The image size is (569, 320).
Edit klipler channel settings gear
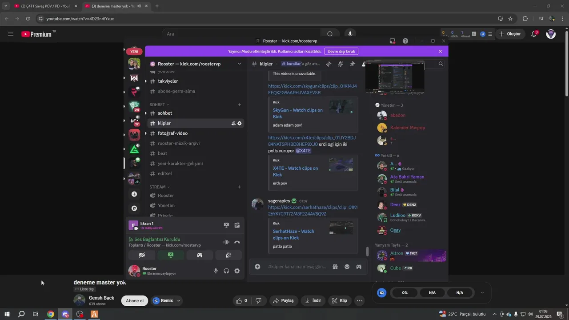click(240, 123)
